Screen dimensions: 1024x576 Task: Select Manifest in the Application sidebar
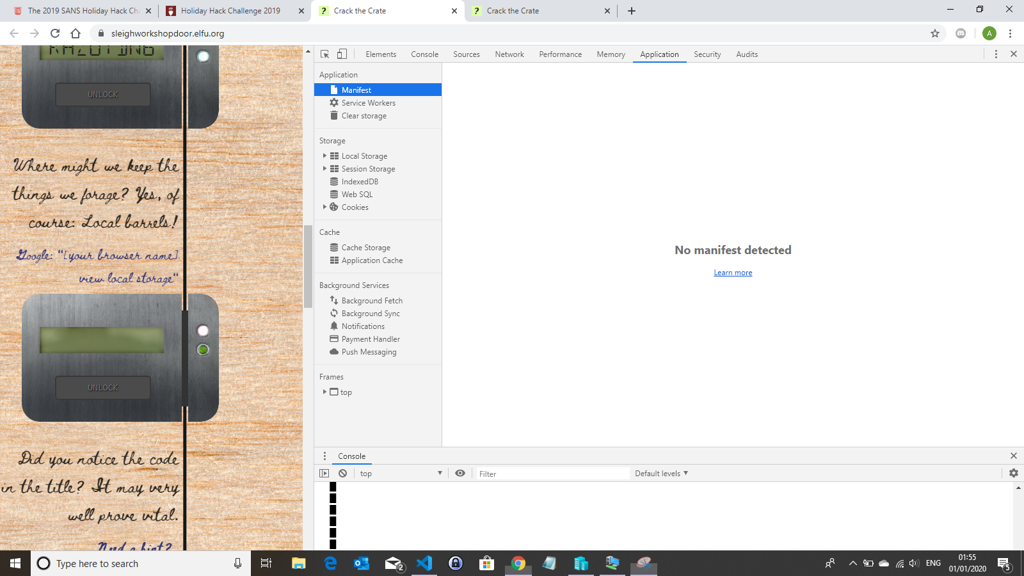click(x=378, y=90)
